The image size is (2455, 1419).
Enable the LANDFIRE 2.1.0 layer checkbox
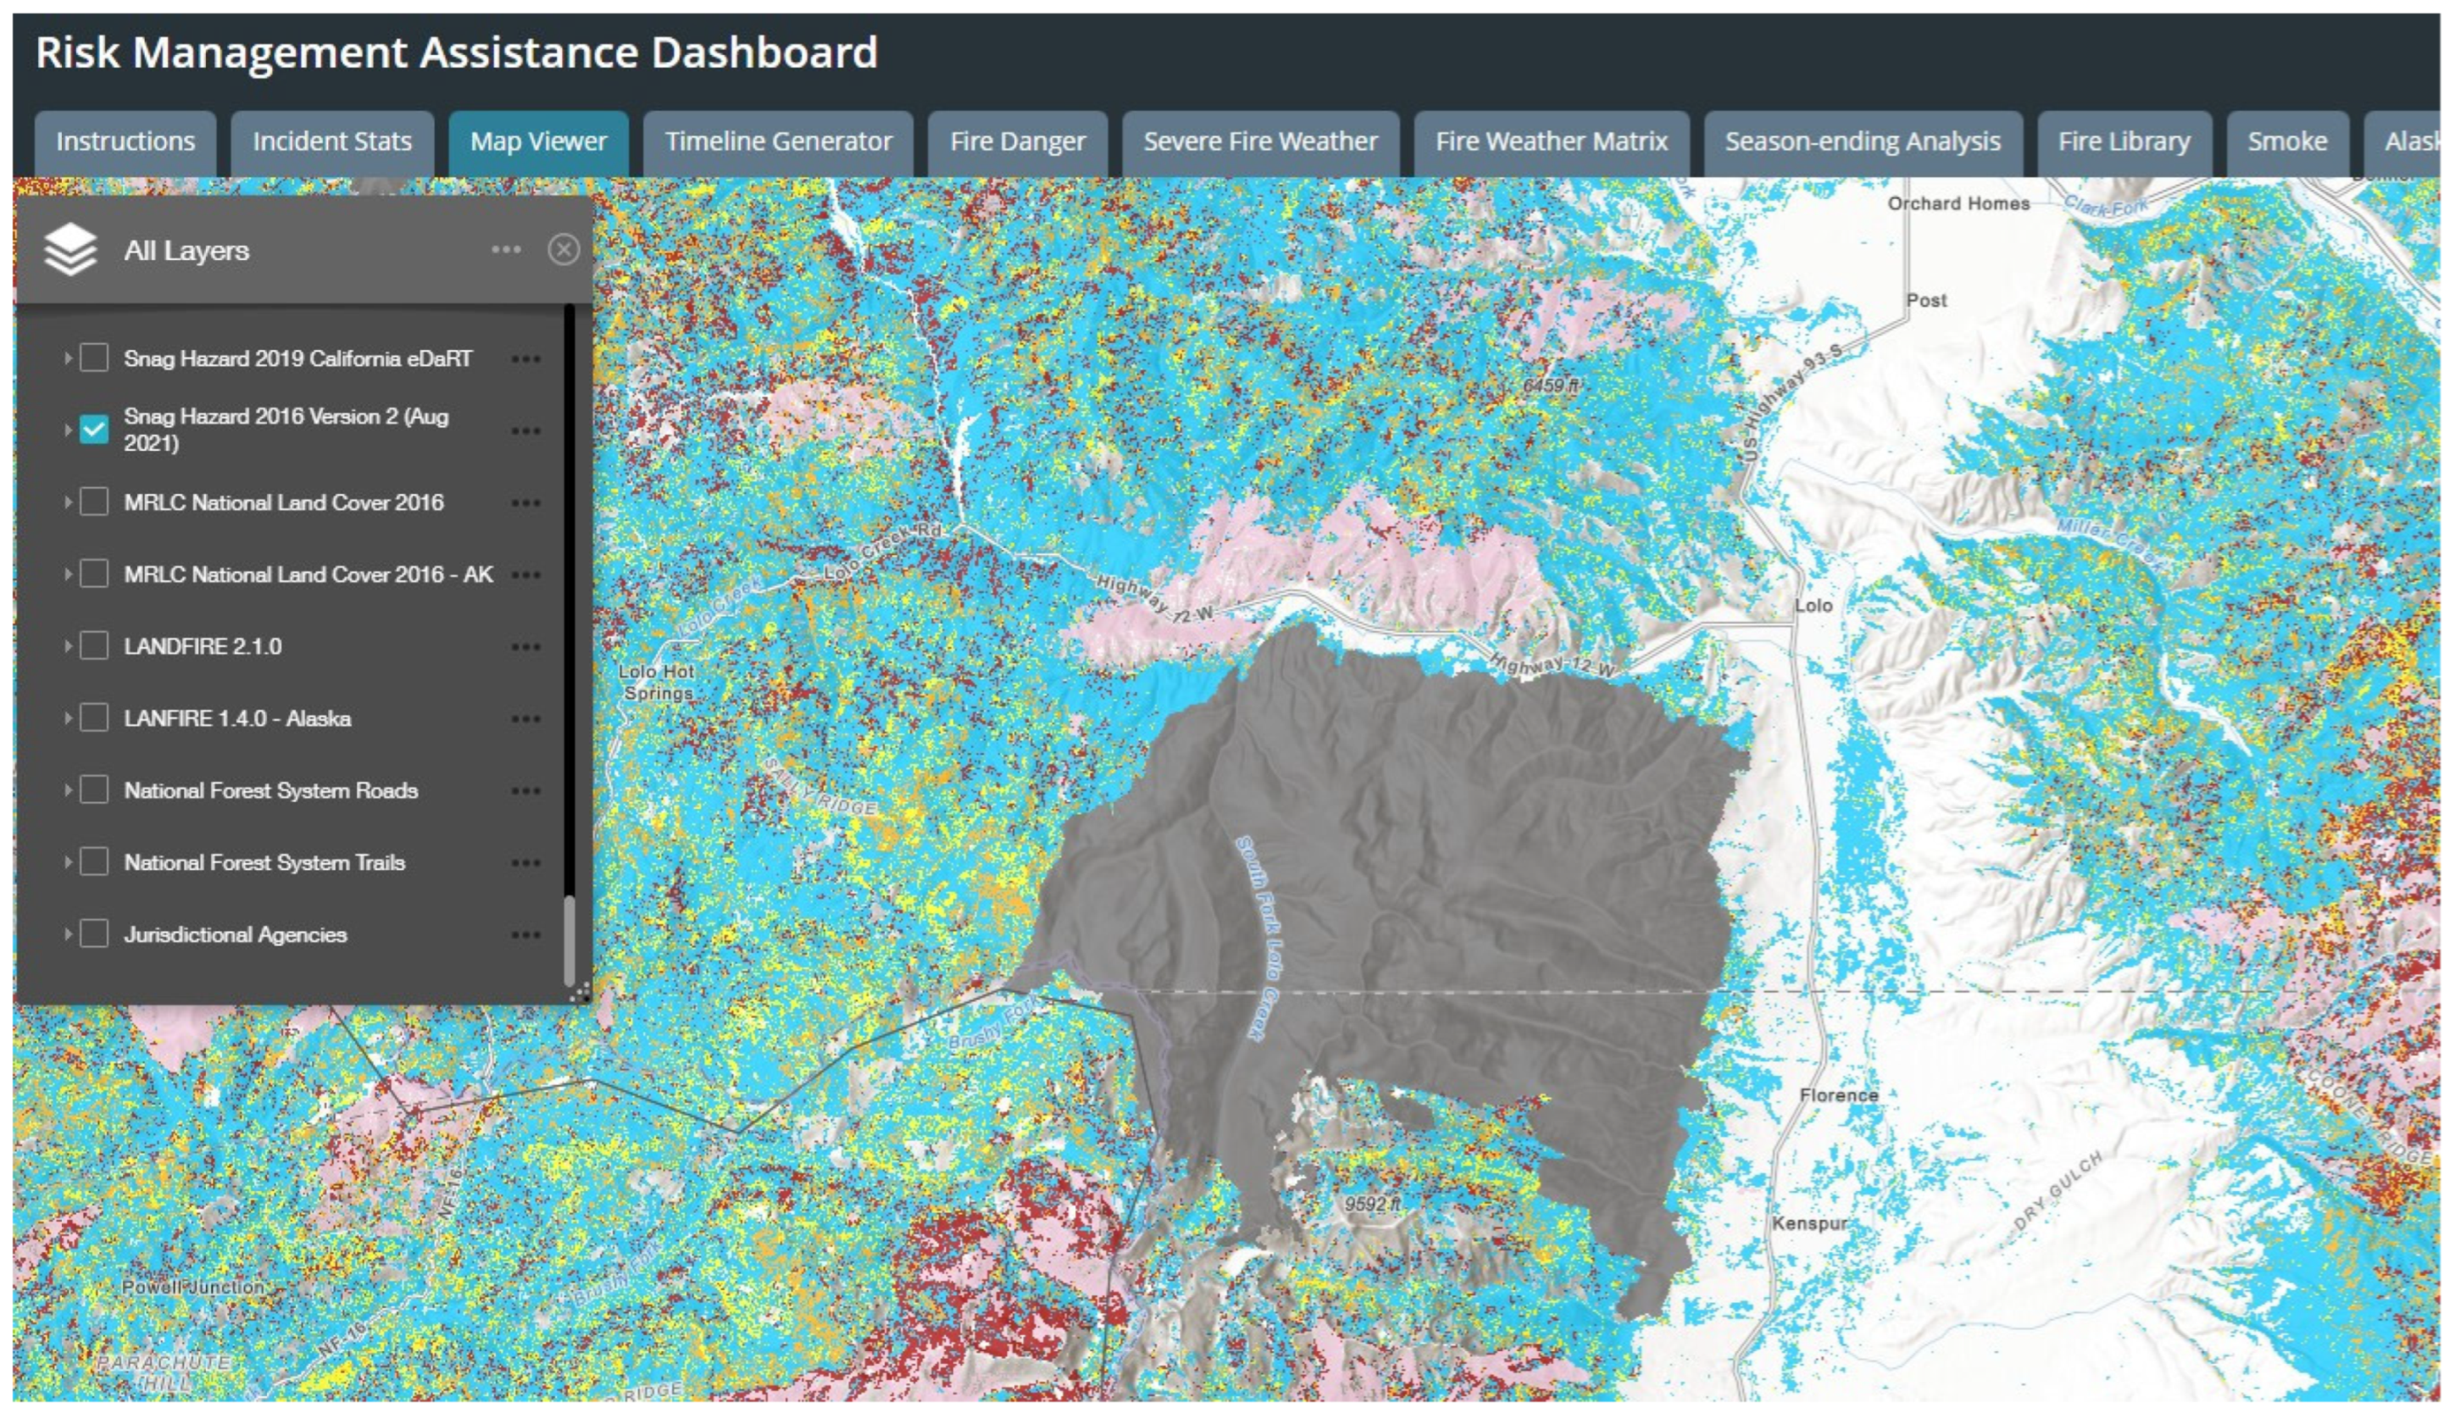click(x=95, y=646)
